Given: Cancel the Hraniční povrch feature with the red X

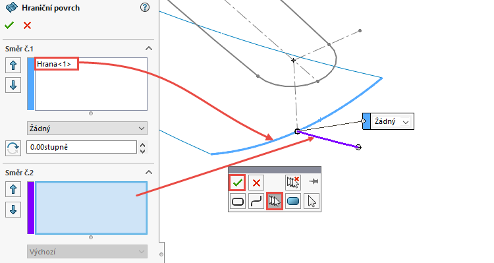Looking at the screenshot, I should point(28,25).
